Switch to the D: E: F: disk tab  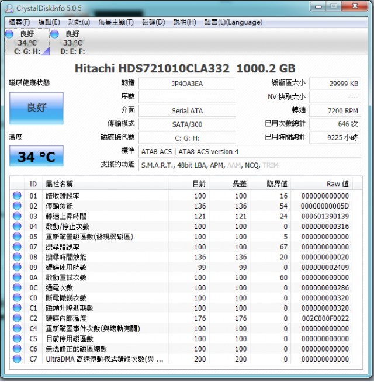(x=72, y=42)
